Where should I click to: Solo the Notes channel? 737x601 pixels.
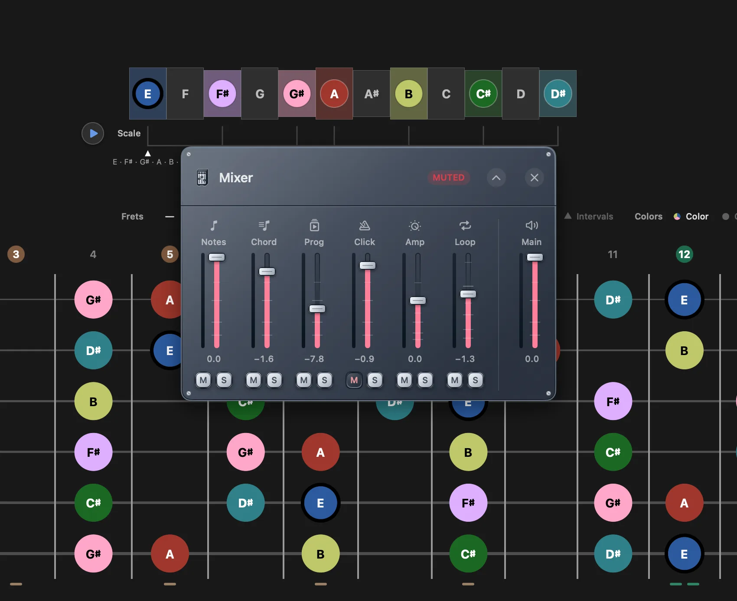coord(224,380)
